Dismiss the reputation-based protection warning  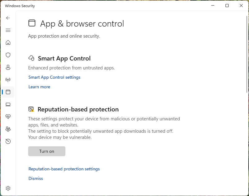36,178
